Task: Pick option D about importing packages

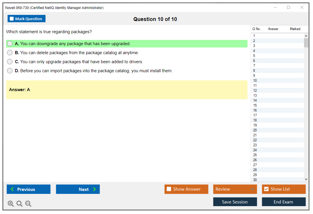Action: (10, 71)
